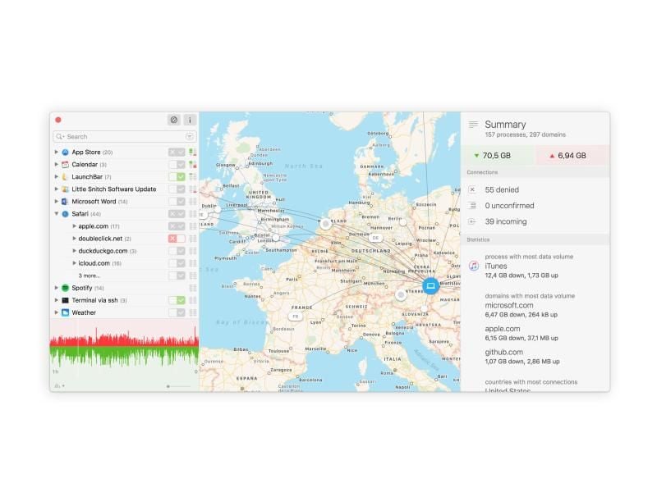Click the deny-all circle-slash toolbar icon
Screen dimensions: 657x492
tap(173, 120)
